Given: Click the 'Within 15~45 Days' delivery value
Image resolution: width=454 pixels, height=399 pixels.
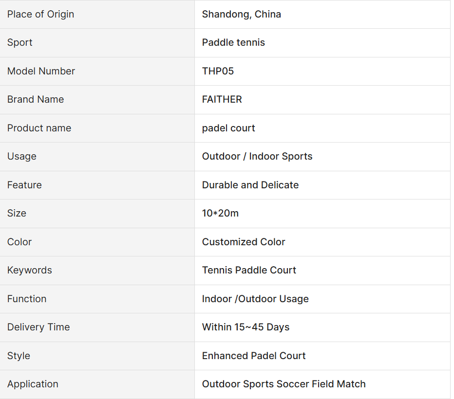Looking at the screenshot, I should pos(246,327).
